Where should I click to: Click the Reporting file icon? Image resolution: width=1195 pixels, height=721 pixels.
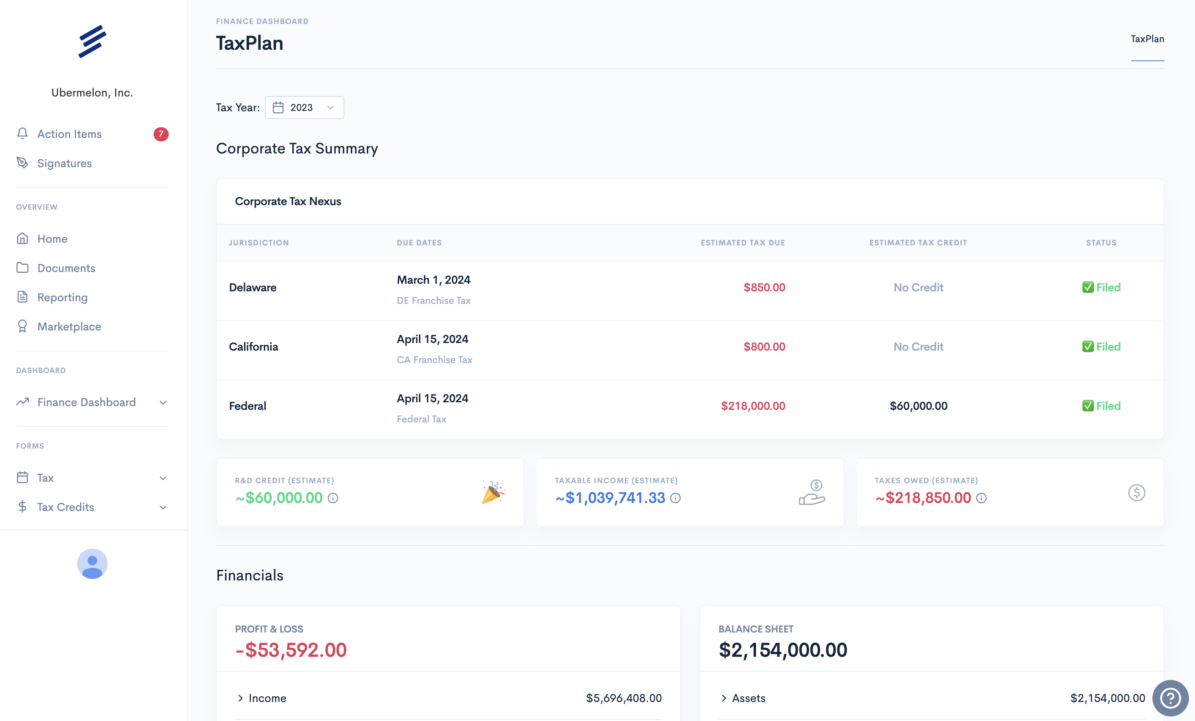(22, 297)
